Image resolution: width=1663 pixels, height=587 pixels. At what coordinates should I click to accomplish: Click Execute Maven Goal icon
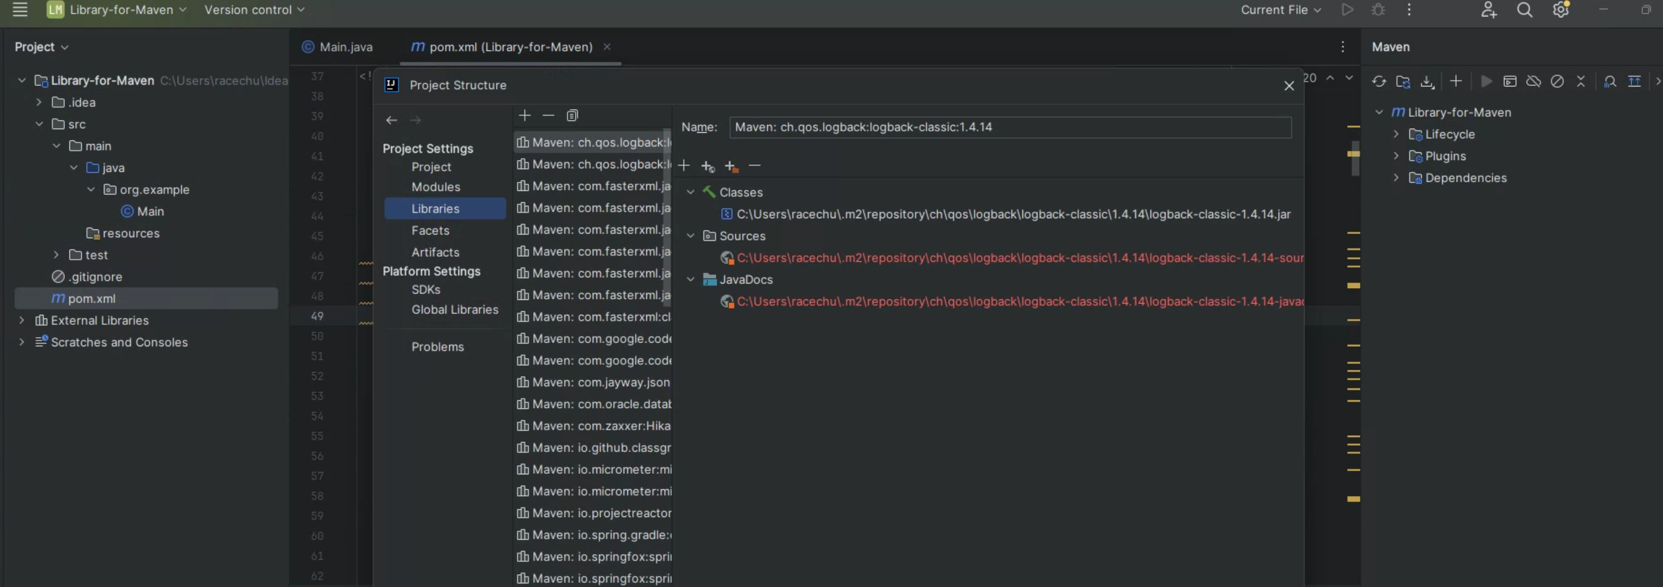(1509, 81)
